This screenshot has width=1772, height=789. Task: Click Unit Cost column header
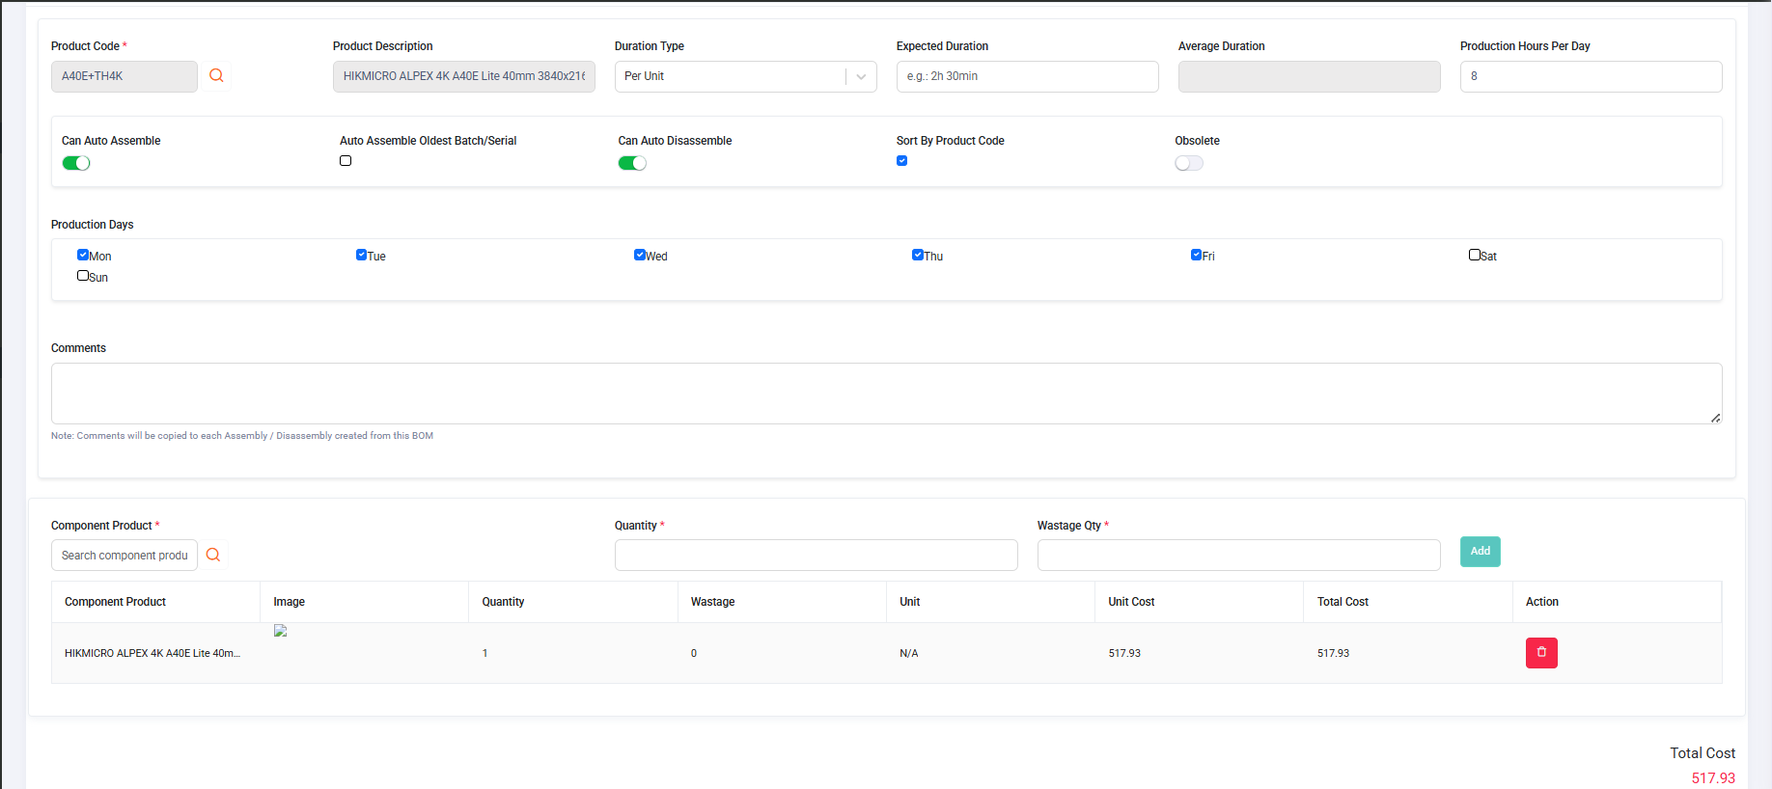click(1131, 602)
